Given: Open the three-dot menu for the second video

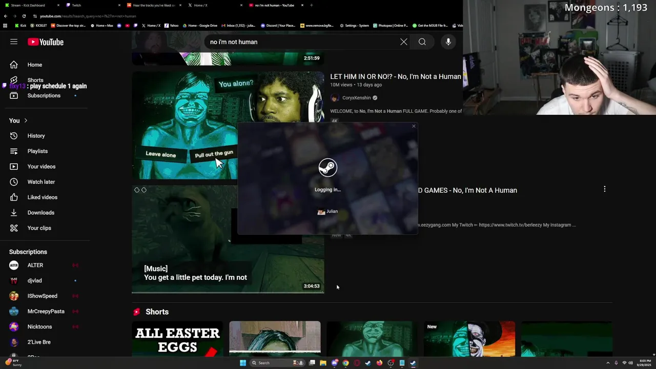Looking at the screenshot, I should click(x=605, y=189).
